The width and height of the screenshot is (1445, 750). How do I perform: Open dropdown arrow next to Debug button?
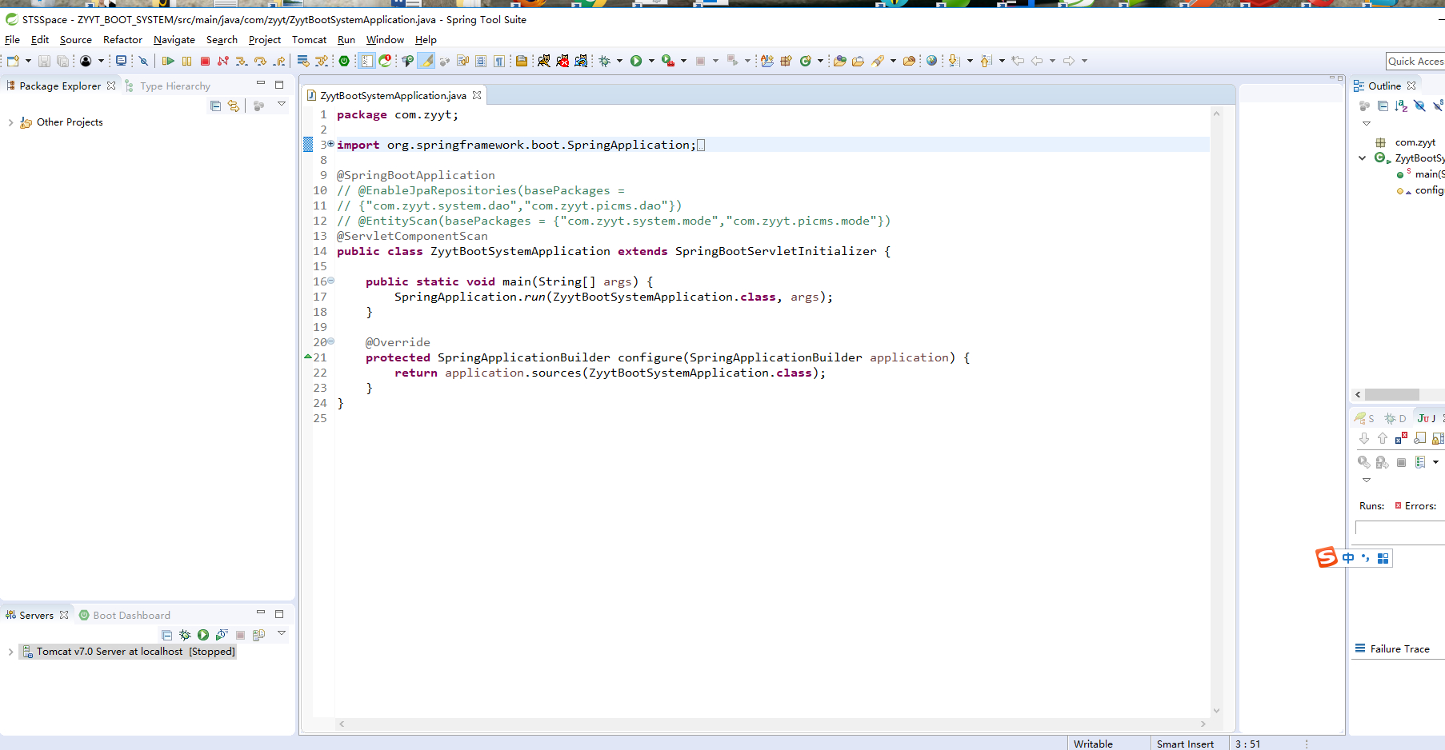(x=619, y=61)
